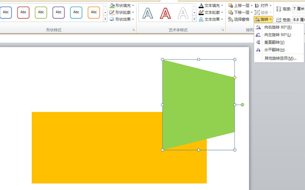Screen dimensions: 305x190
Task: Open the 形状样式 dialog launcher
Action: point(134,30)
